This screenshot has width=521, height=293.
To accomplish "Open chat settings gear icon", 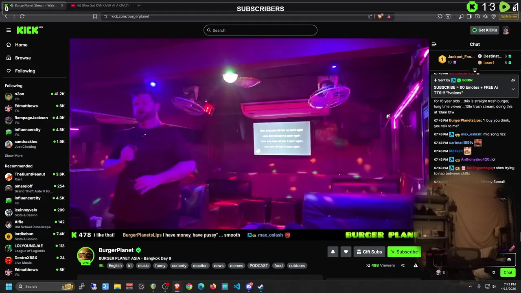I will (x=494, y=273).
